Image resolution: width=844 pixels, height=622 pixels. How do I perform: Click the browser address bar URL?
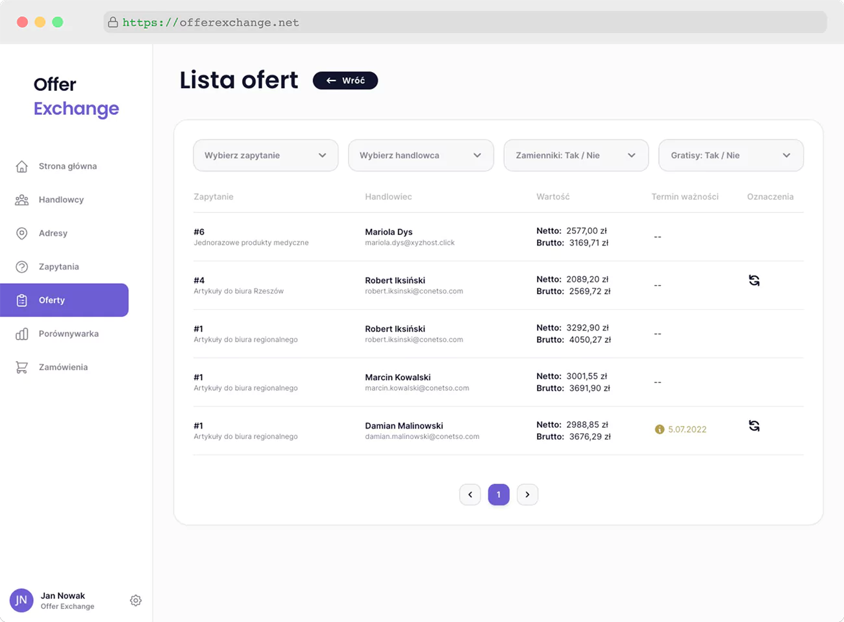pyautogui.click(x=211, y=23)
